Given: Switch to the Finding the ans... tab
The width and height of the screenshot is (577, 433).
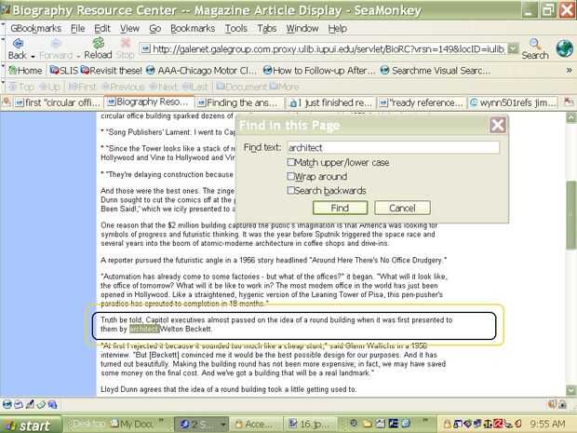Looking at the screenshot, I should 239,102.
